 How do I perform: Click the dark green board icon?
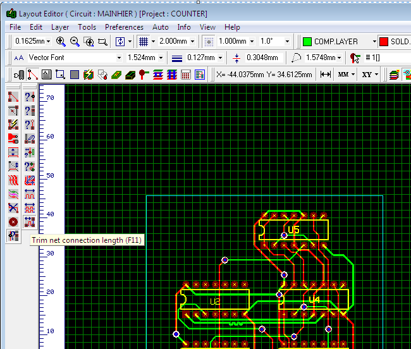130,75
